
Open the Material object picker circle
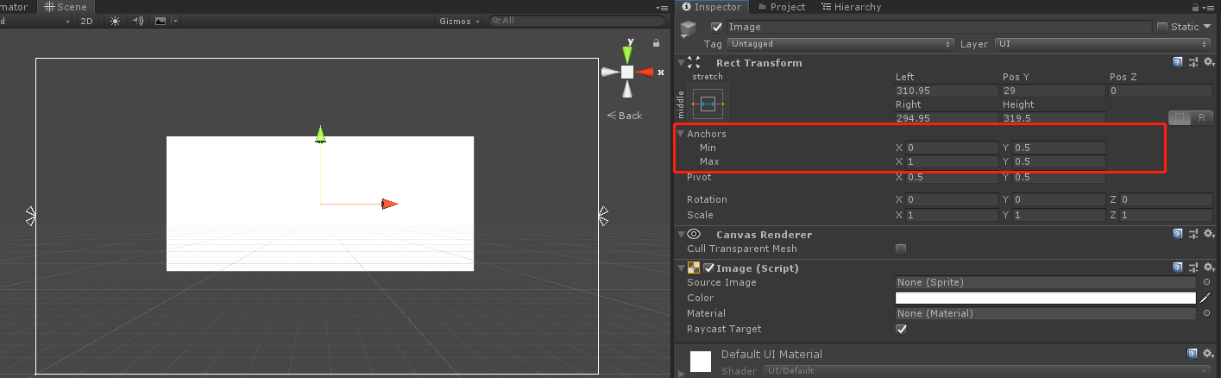pyautogui.click(x=1206, y=313)
